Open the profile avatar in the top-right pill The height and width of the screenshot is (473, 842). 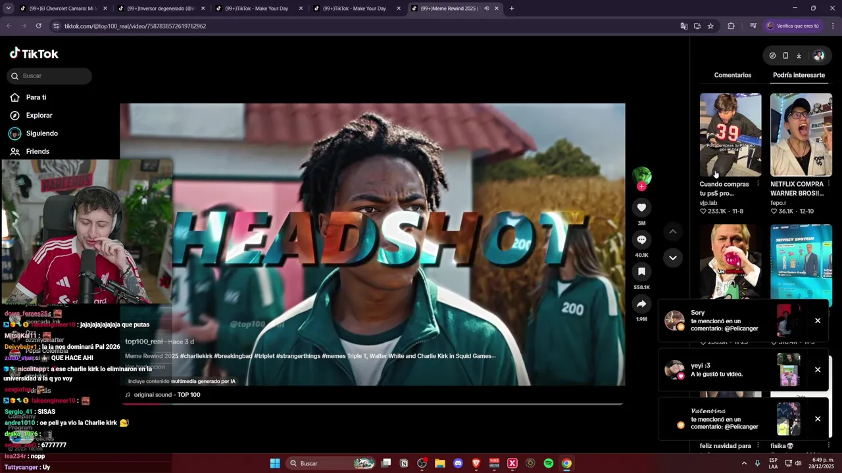point(818,56)
